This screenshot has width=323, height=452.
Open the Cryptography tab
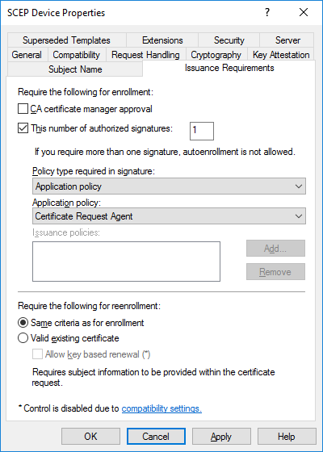[216, 55]
